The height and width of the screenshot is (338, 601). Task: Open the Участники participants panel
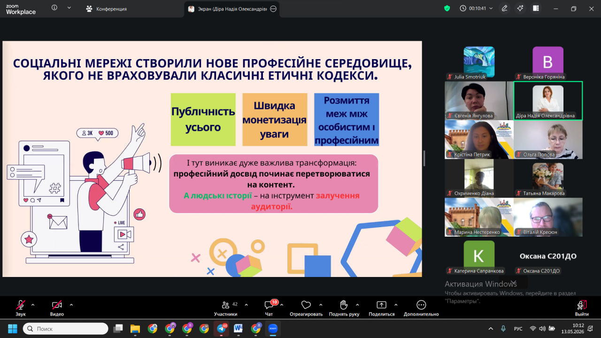pos(226,308)
